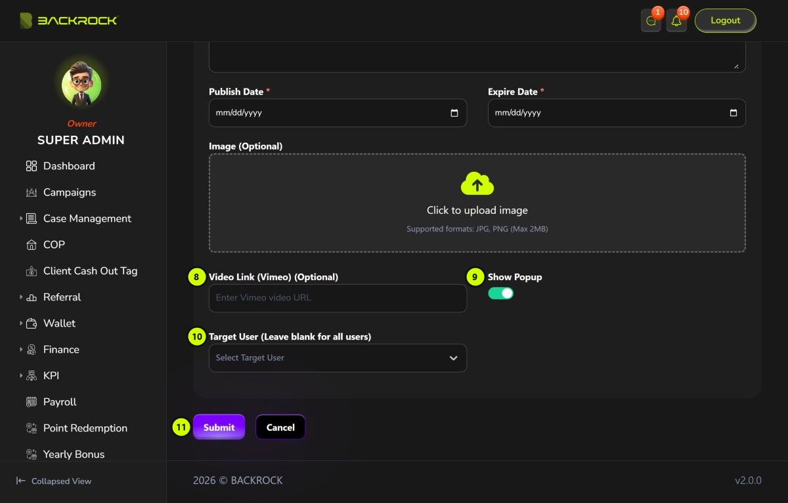The image size is (788, 503).
Task: Expand the Finance submenu arrow
Action: point(21,350)
